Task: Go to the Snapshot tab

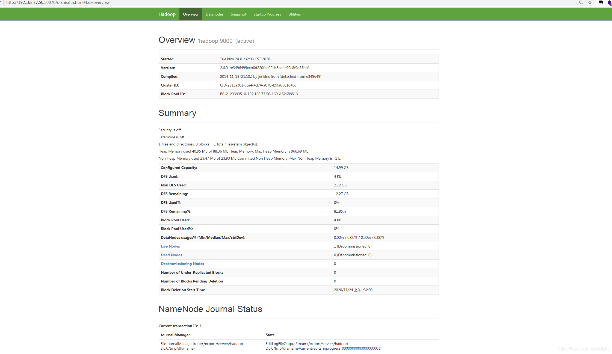Action: pos(238,14)
